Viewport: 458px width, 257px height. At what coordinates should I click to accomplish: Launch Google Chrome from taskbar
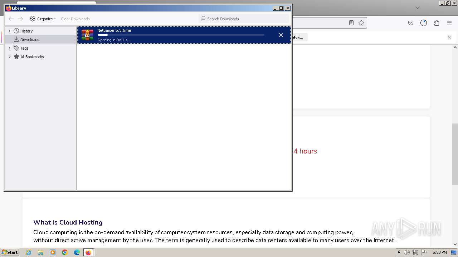click(65, 252)
